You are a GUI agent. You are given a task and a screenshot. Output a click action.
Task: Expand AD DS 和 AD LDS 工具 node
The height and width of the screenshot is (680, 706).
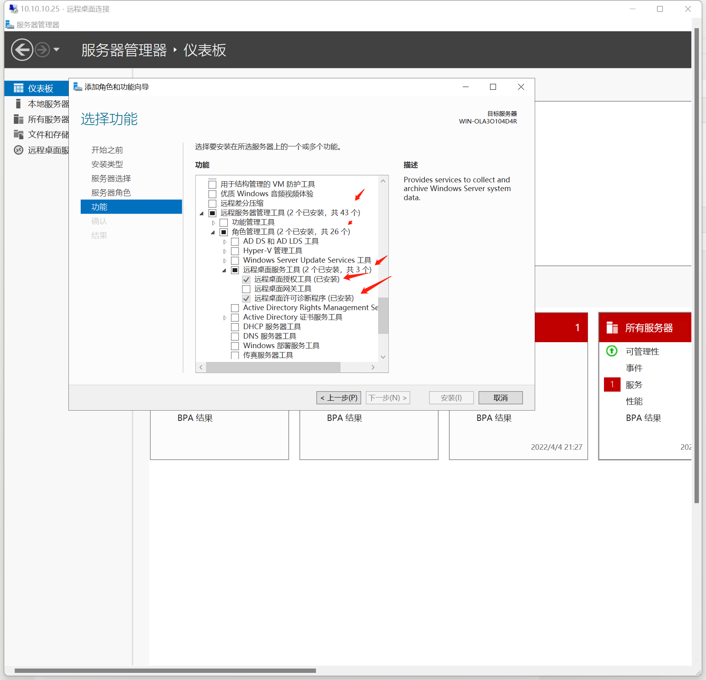click(225, 242)
